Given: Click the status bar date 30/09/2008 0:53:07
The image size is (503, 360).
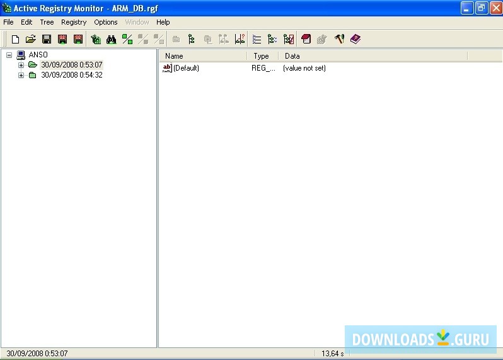Looking at the screenshot, I should click(x=37, y=354).
